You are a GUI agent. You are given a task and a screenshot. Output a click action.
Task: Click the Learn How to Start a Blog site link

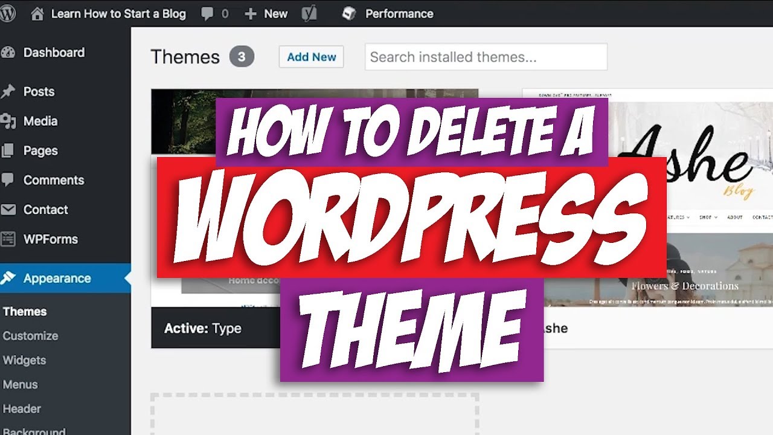point(118,14)
